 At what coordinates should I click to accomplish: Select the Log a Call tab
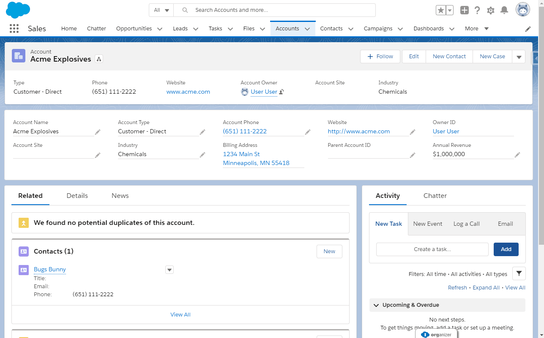[466, 224]
